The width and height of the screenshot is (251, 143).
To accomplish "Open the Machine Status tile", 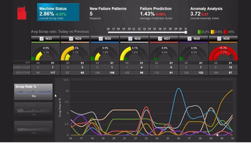I will coord(58,12).
